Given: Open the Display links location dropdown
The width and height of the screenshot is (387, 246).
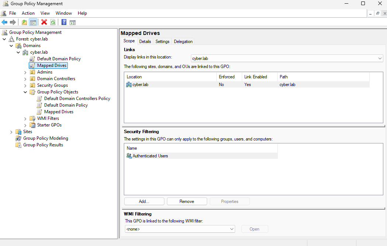Looking at the screenshot, I should pyautogui.click(x=380, y=58).
